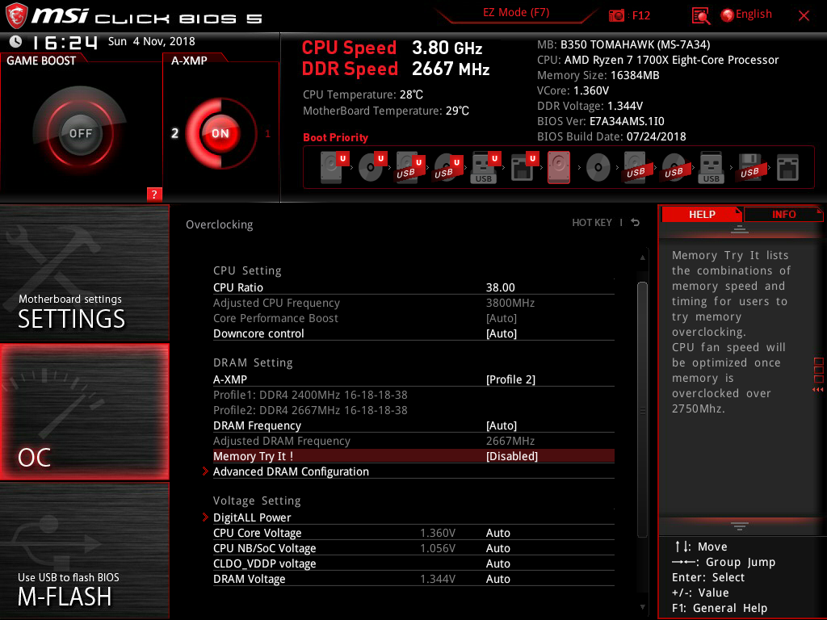Select the UEFI USB CD/DVD boot device
827x620 pixels.
click(448, 167)
